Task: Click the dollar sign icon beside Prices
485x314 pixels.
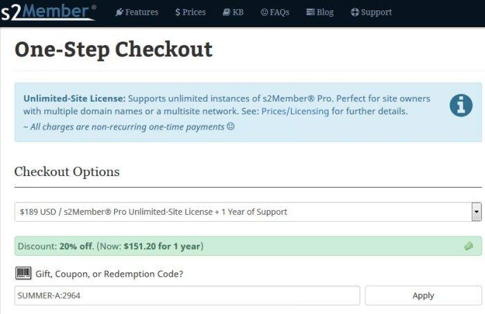Action: [x=177, y=12]
